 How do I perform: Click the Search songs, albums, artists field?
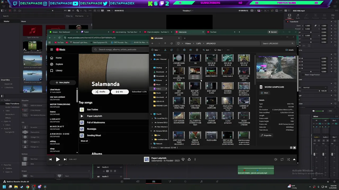121,50
